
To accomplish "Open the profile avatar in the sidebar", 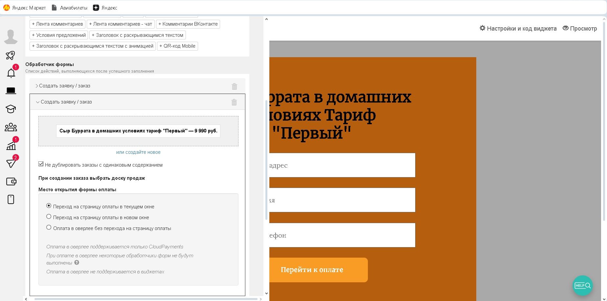I will pyautogui.click(x=11, y=37).
